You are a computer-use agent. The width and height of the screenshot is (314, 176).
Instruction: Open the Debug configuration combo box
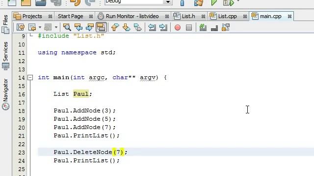click(138, 2)
